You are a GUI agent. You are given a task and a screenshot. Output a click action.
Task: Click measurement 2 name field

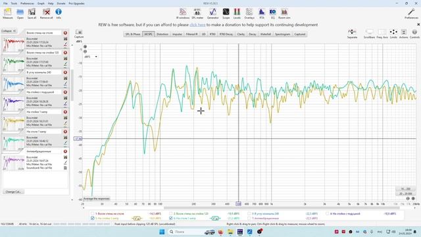[43, 53]
